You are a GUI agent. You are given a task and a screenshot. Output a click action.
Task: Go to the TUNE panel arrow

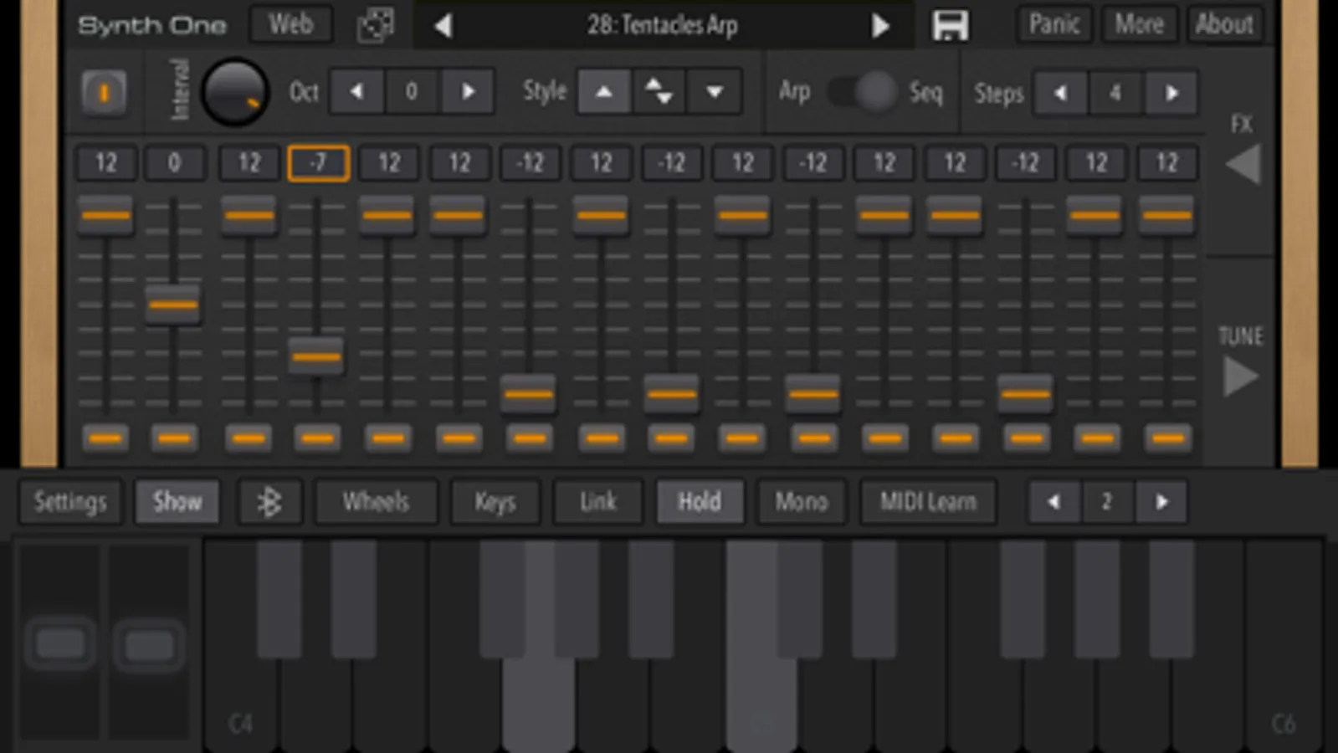click(1241, 376)
